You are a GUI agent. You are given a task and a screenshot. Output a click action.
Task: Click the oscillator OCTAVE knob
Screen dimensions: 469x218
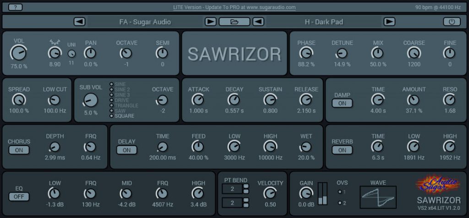126,53
